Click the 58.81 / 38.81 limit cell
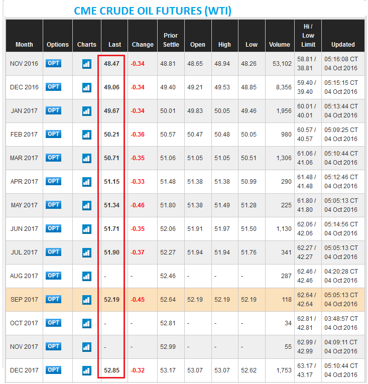 (307, 64)
